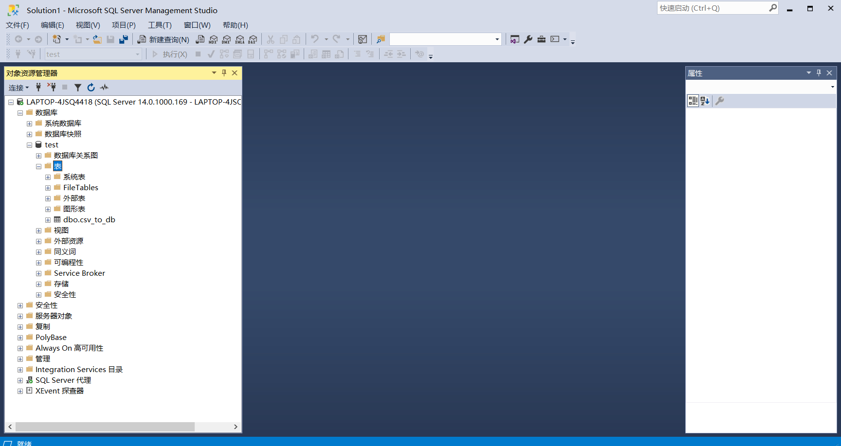Click the Save All disks icon
This screenshot has height=446, width=841.
[124, 39]
